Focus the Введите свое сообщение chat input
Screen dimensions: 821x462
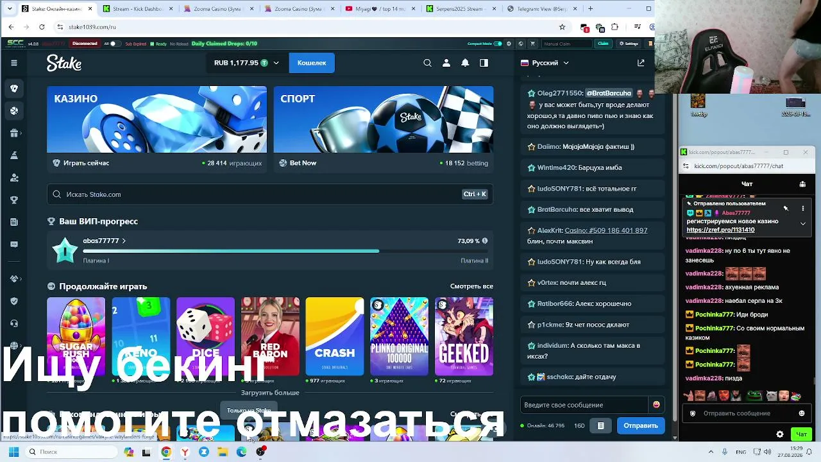tap(584, 405)
